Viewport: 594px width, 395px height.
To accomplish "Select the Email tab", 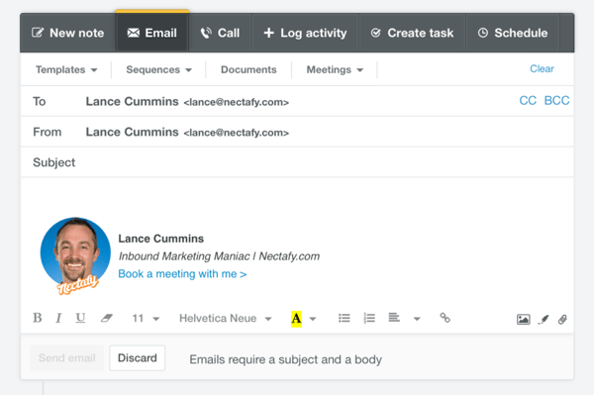I will tap(151, 33).
